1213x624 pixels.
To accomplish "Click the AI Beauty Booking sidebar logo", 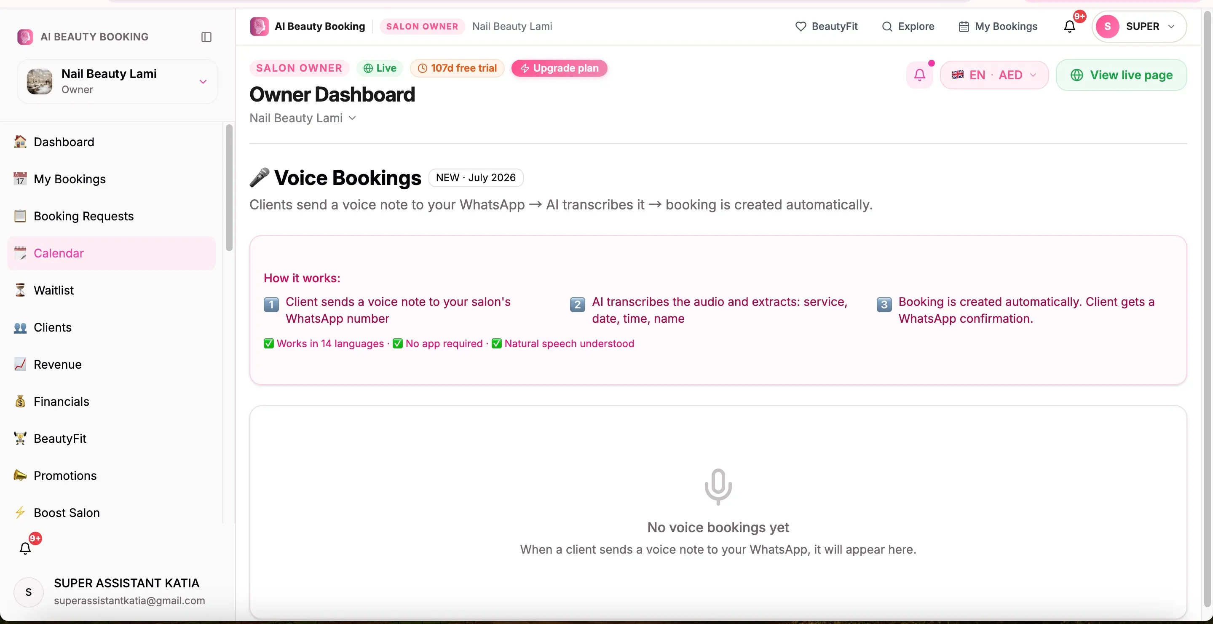I will (x=25, y=37).
